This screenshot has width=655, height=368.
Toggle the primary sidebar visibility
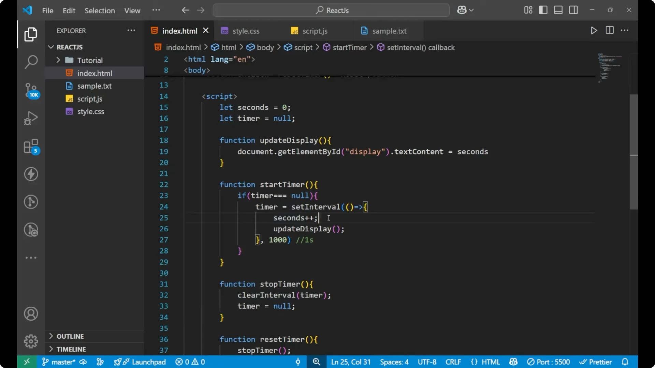point(543,10)
